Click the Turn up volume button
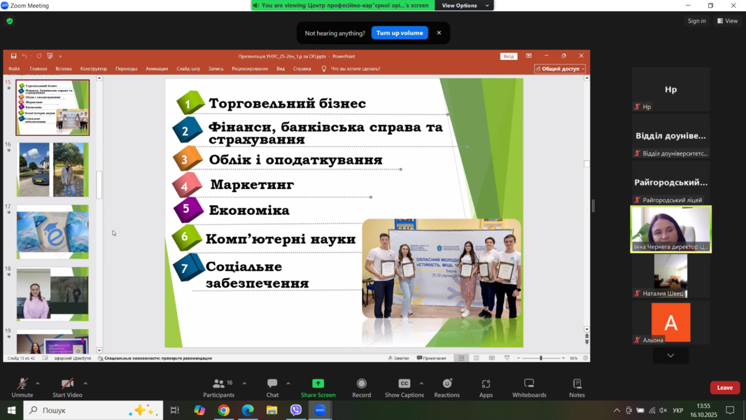Viewport: 746px width, 420px height. coord(399,33)
